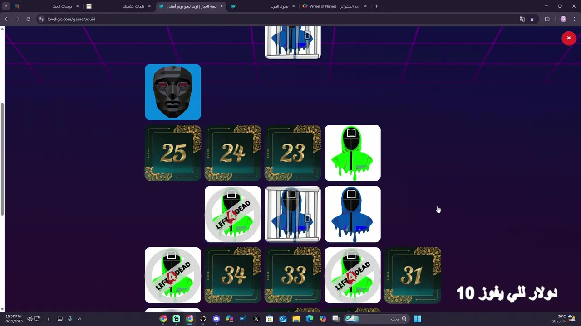This screenshot has width=581, height=326.
Task: Select the number 24 card
Action: click(x=233, y=153)
